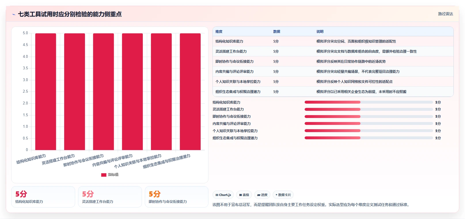Select the 数据卡片 chip
Screen dimensions: 465x219
pyautogui.click(x=283, y=195)
